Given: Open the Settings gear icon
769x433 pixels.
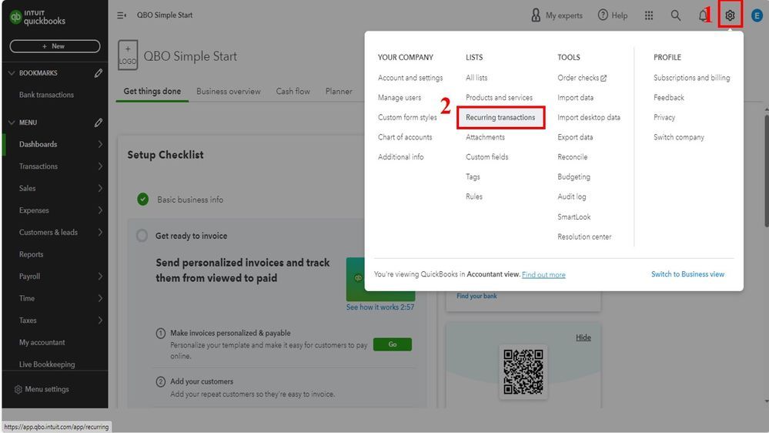Looking at the screenshot, I should tap(730, 15).
